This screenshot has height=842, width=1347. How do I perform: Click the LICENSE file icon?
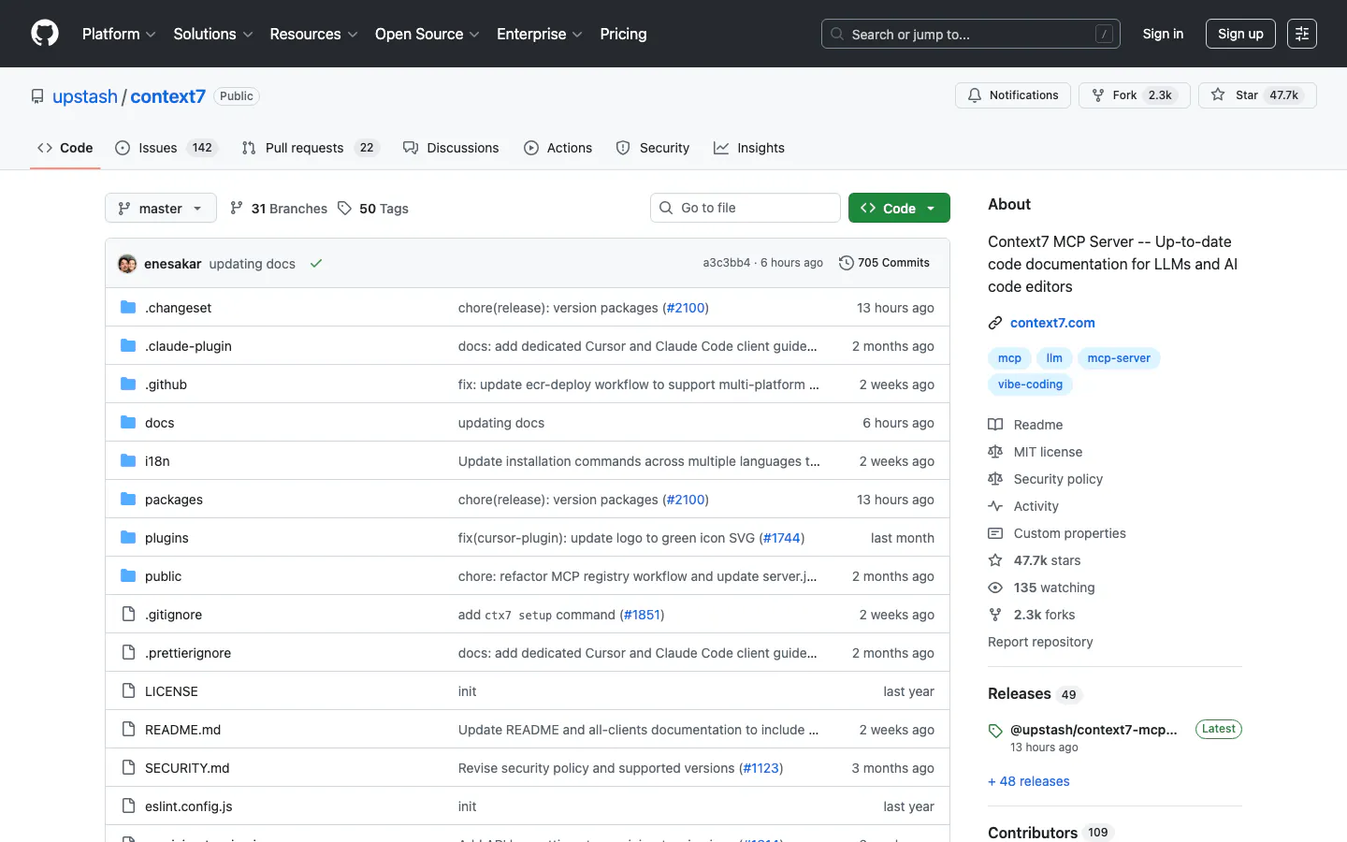tap(128, 691)
